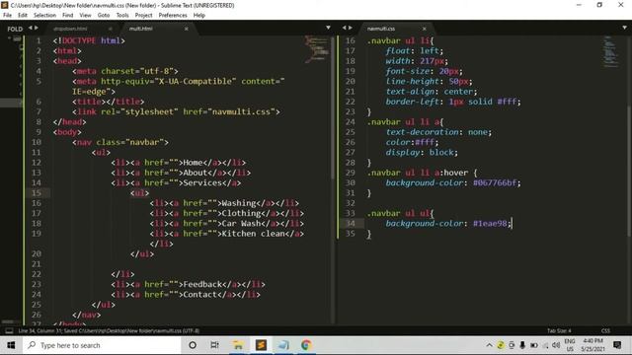Click the battery tray icon
632x355 pixels.
533,345
